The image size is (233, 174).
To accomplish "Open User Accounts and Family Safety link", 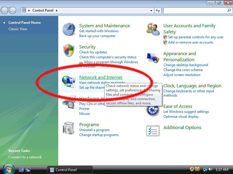I will coord(190,29).
